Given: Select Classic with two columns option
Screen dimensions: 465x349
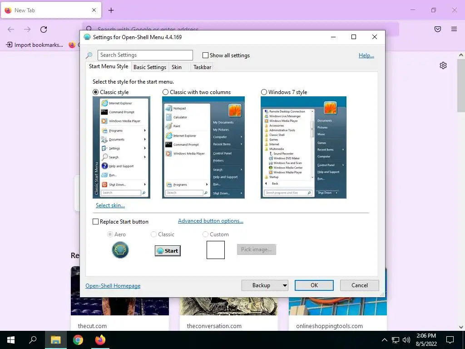Looking at the screenshot, I should (x=165, y=92).
